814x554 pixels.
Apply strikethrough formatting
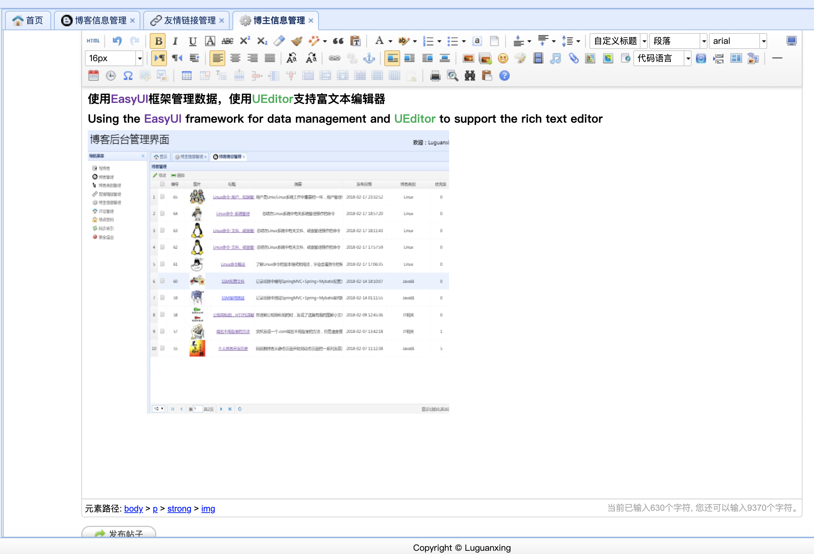point(227,41)
